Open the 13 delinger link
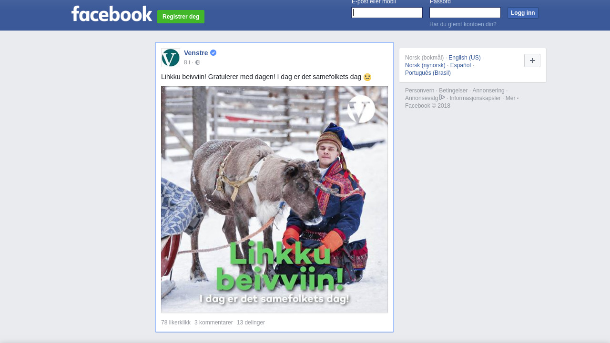The height and width of the screenshot is (343, 610). pos(251,323)
